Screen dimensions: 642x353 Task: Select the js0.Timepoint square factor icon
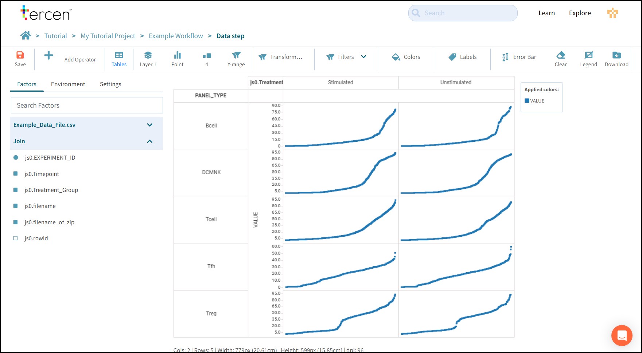click(x=15, y=174)
